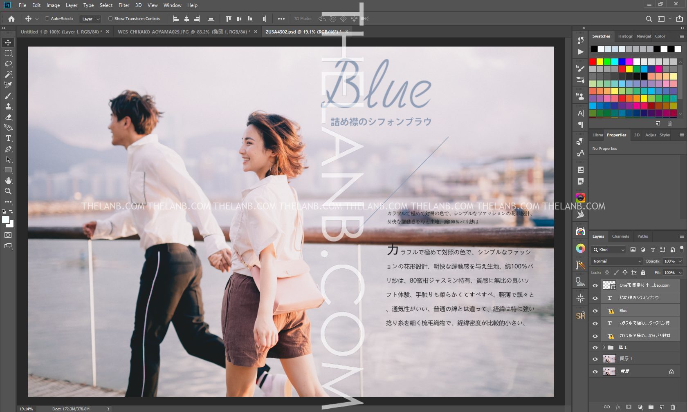The image size is (687, 412).
Task: Switch to the Untitled-1 document tab
Action: tap(61, 32)
